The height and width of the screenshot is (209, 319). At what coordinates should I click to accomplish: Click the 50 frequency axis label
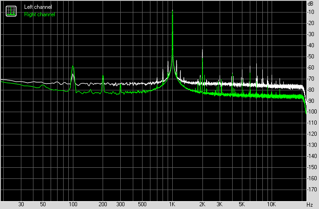[x=43, y=204]
